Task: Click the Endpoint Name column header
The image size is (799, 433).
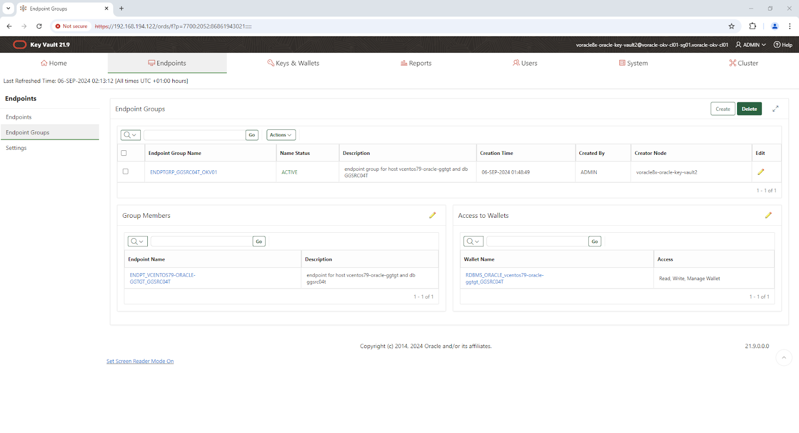Action: (146, 259)
